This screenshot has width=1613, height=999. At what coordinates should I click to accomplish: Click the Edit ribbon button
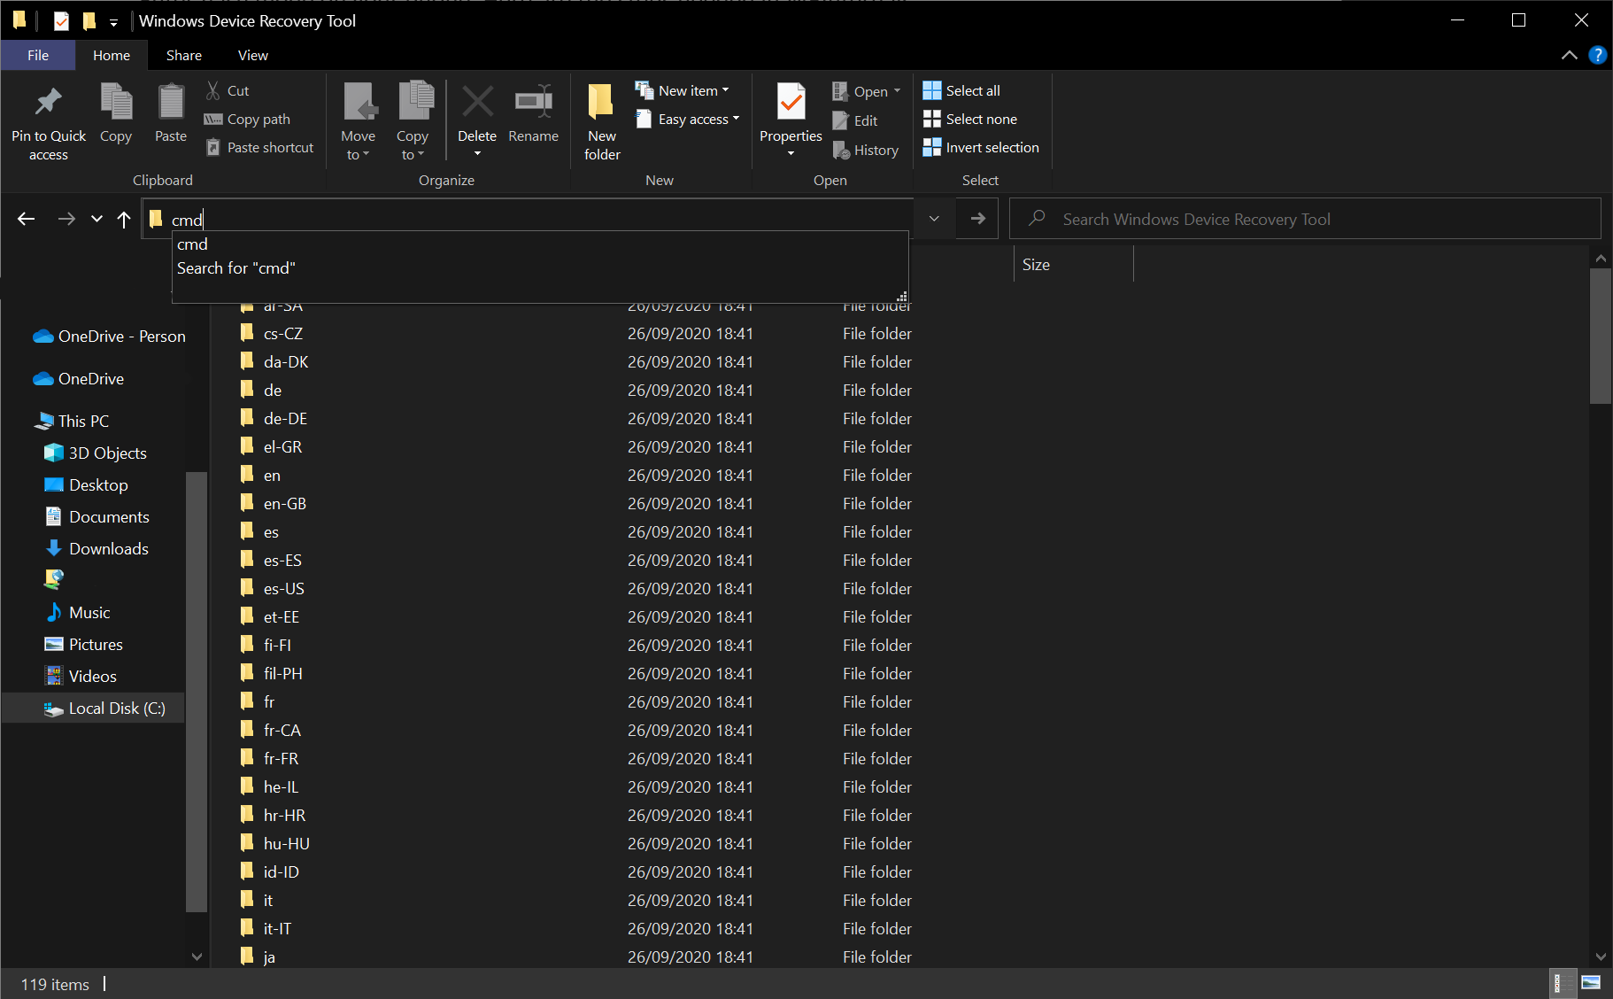pyautogui.click(x=856, y=120)
